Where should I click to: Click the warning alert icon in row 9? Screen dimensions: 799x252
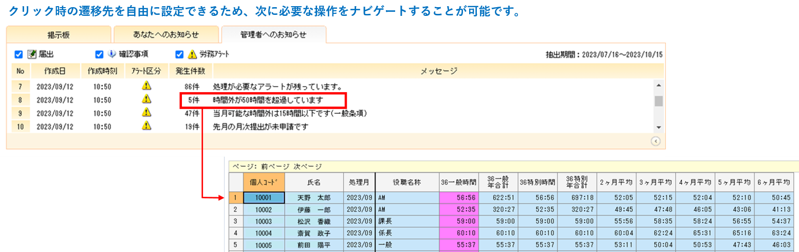coord(146,113)
